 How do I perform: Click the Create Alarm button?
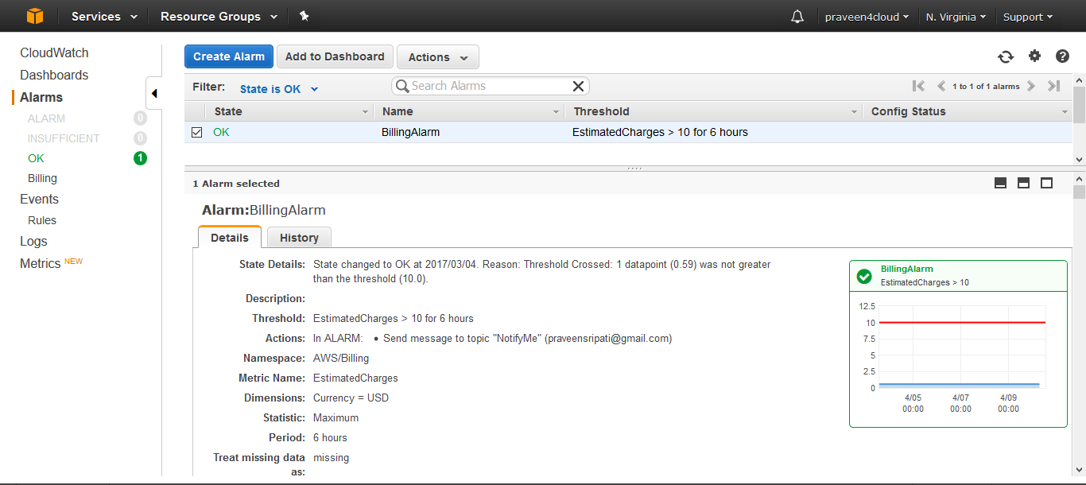coord(228,56)
